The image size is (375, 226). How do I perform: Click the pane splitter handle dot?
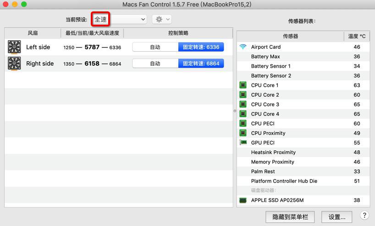click(x=235, y=111)
